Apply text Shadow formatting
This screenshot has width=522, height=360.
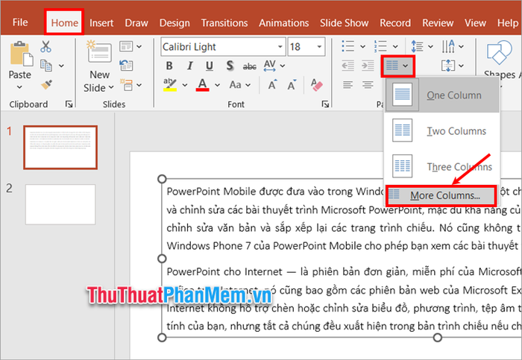pyautogui.click(x=230, y=66)
